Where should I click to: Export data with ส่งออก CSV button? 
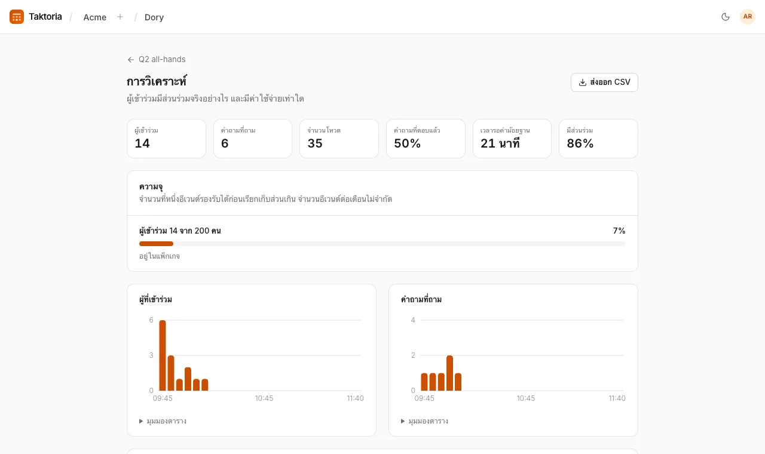[604, 82]
